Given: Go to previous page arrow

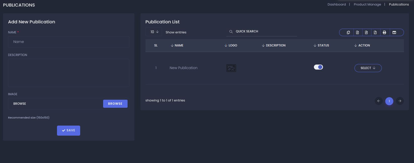Looking at the screenshot, I should [x=379, y=101].
